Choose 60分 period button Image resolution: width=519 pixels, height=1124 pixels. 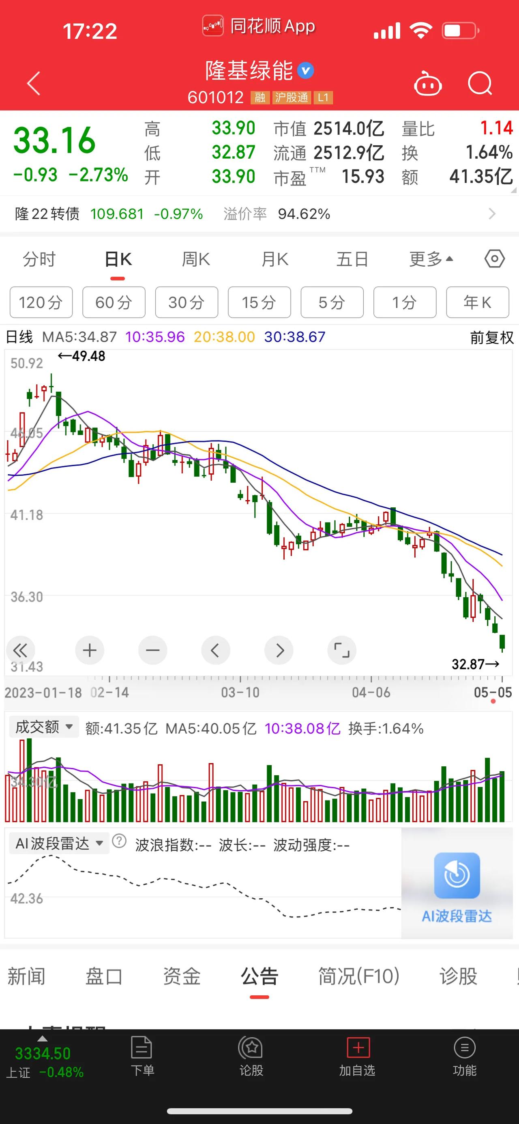pos(114,302)
